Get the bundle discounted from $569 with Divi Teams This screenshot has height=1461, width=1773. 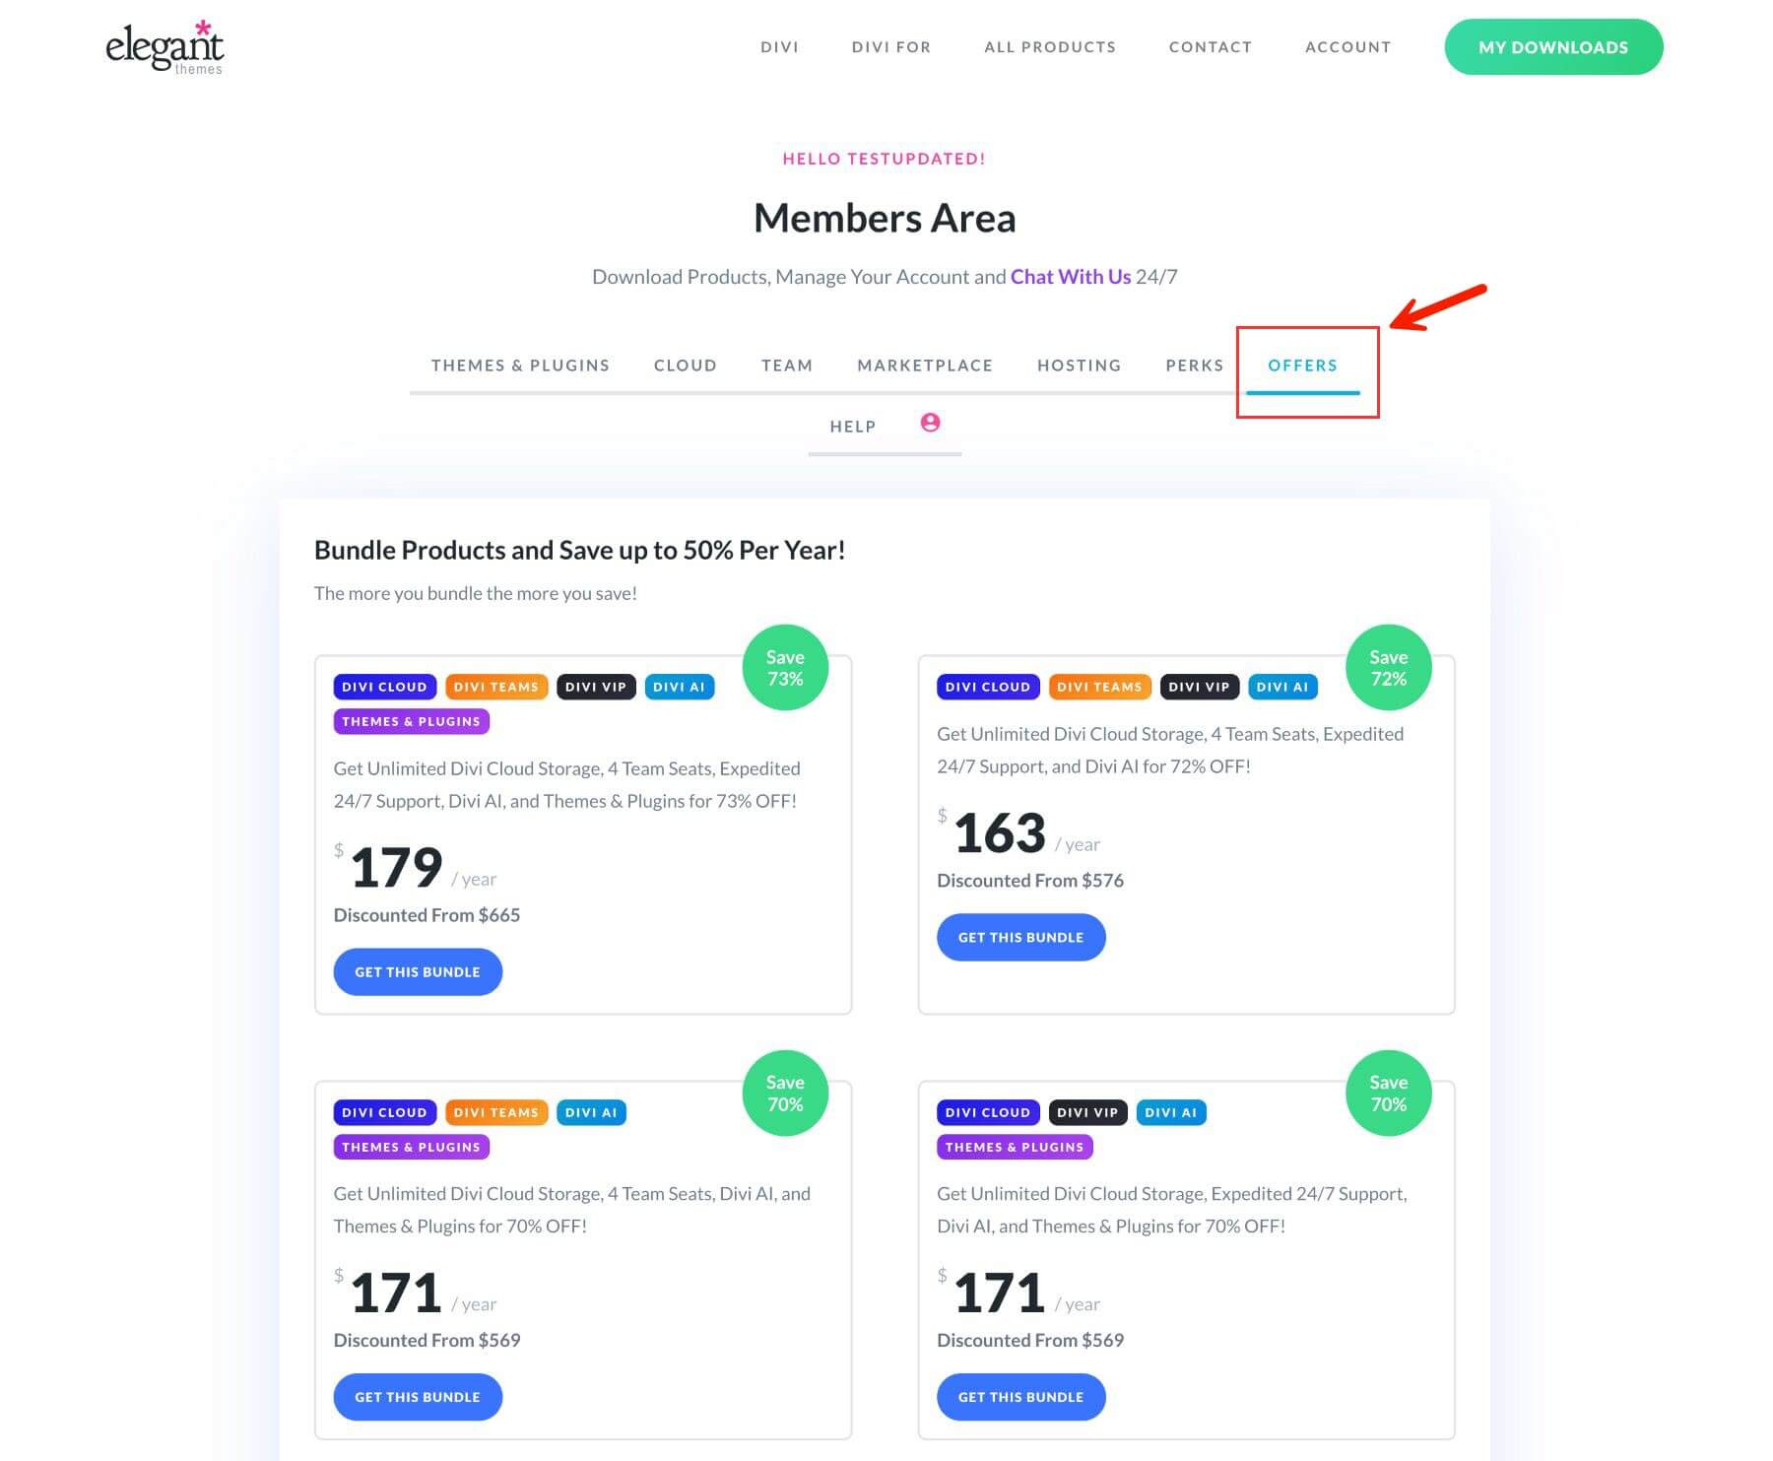pos(418,1397)
